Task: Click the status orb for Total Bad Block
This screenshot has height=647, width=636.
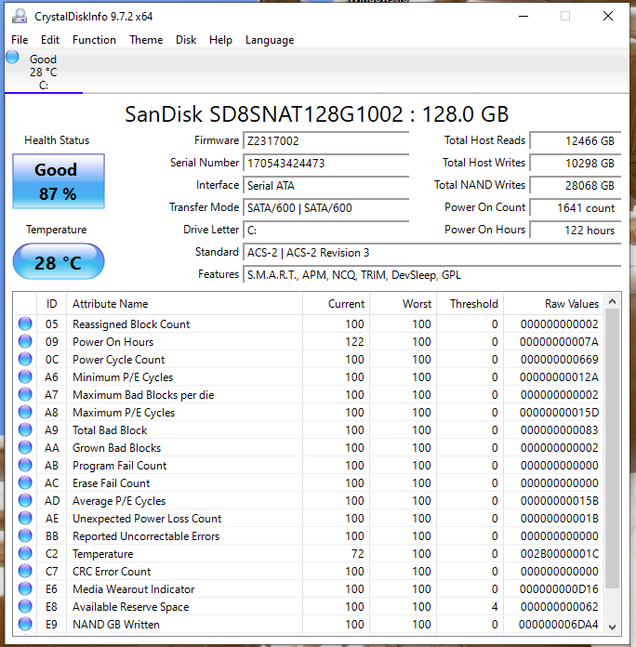Action: coord(25,430)
